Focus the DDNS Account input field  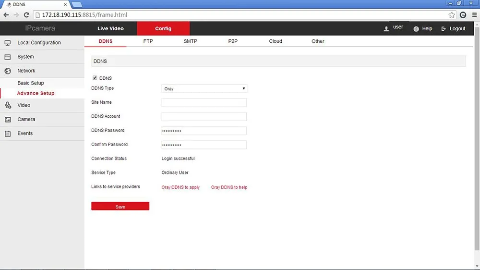point(204,117)
